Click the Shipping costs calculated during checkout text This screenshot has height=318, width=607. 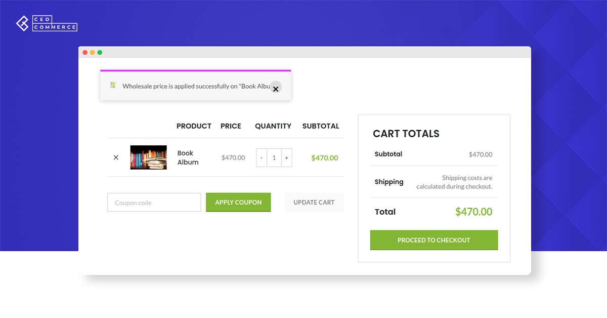click(x=454, y=182)
